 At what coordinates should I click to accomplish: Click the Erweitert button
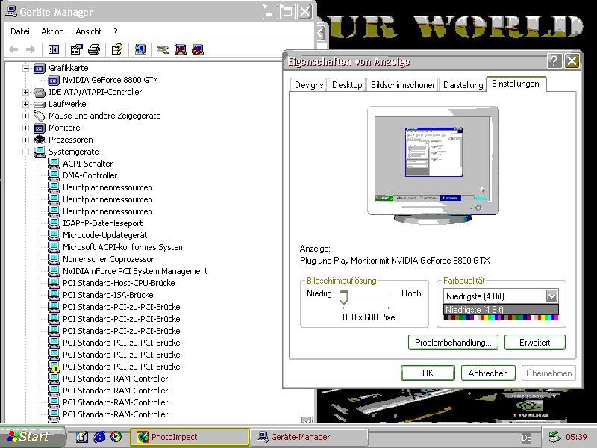click(x=534, y=343)
